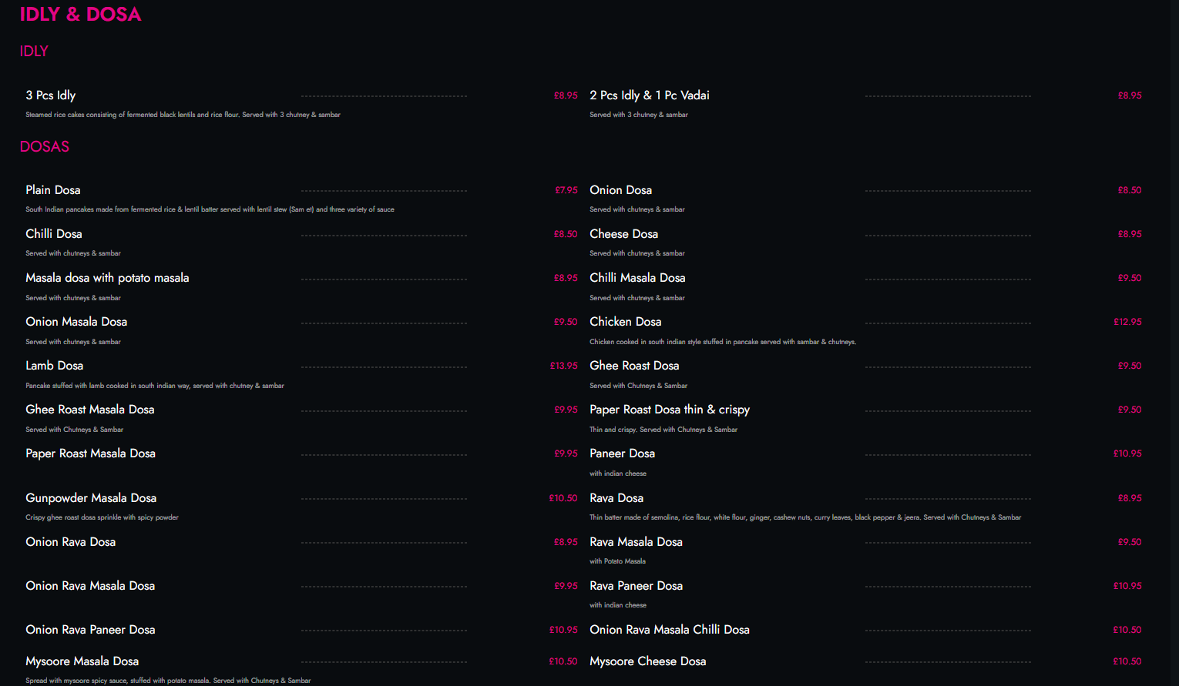
Task: Pick the Gunpowder Masala Dosa item
Action: click(x=91, y=498)
